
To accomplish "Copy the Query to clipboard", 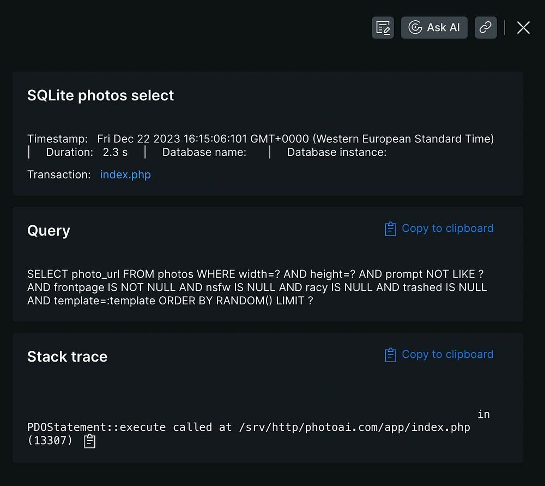I will pyautogui.click(x=447, y=229).
